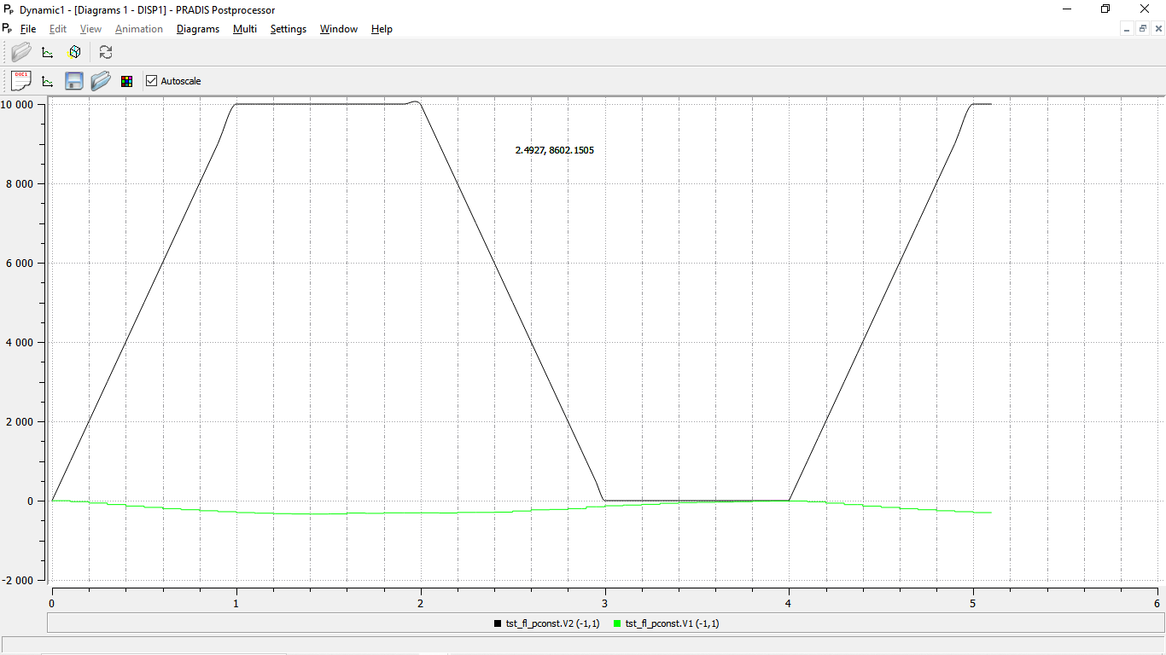1166x655 pixels.
Task: Open the multicolor grid palette icon
Action: [x=126, y=81]
